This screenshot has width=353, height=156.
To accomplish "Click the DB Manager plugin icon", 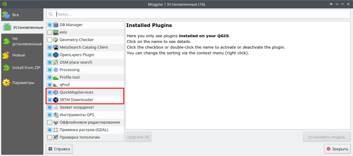I will 56,25.
